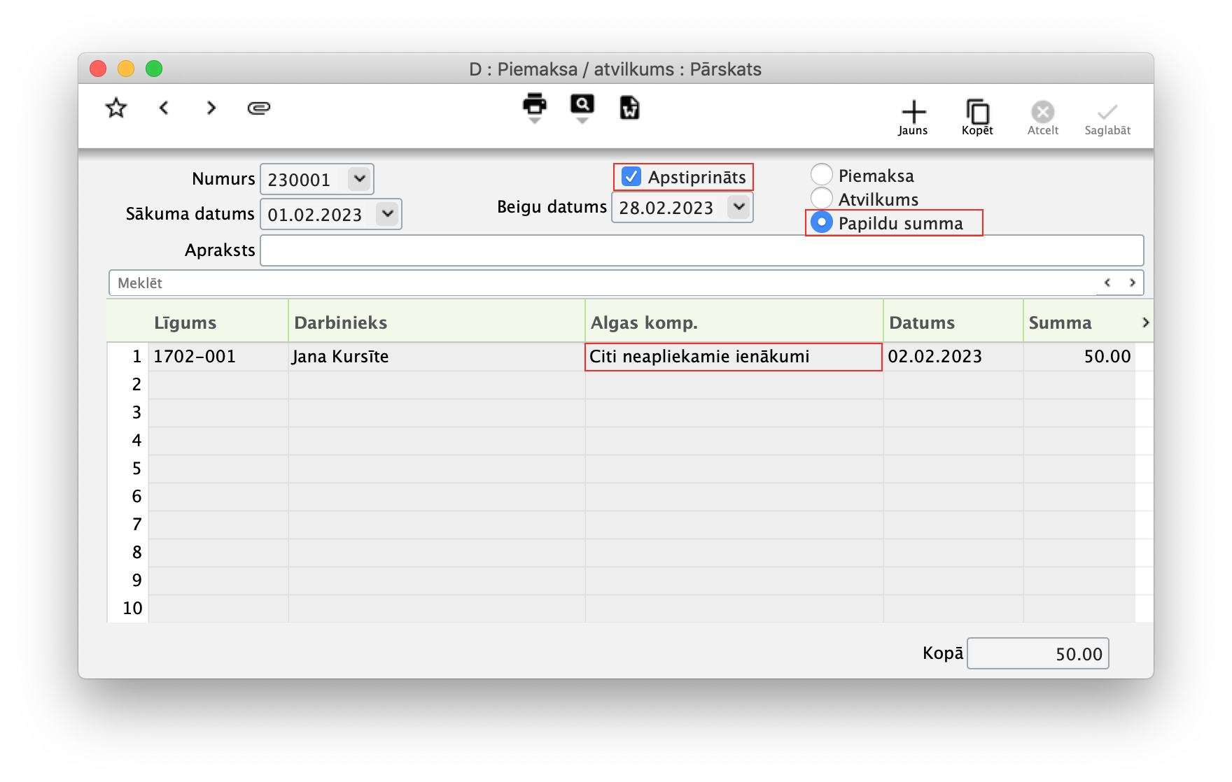Viewport: 1232px width, 782px height.
Task: Expand preview icon dropdown arrow
Action: tap(582, 121)
